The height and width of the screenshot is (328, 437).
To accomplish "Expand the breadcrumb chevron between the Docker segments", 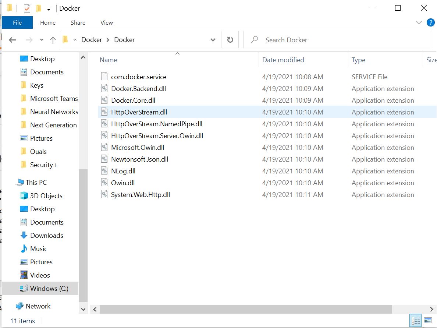I will point(108,40).
